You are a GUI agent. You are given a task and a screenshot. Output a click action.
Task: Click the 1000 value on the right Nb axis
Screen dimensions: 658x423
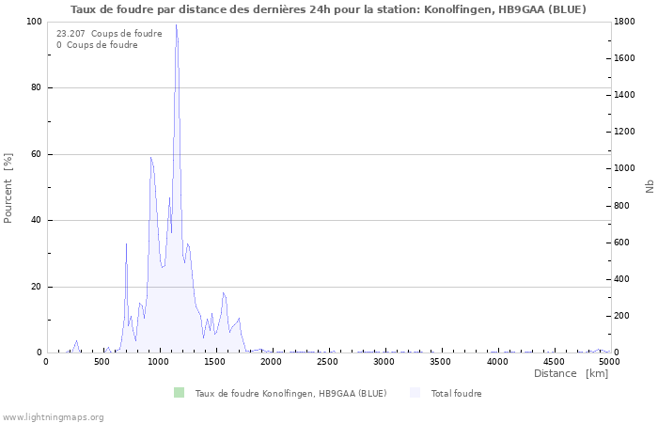(x=625, y=168)
